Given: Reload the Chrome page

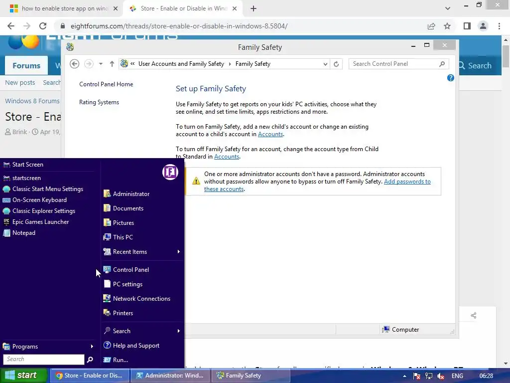Looking at the screenshot, I should click(x=43, y=26).
